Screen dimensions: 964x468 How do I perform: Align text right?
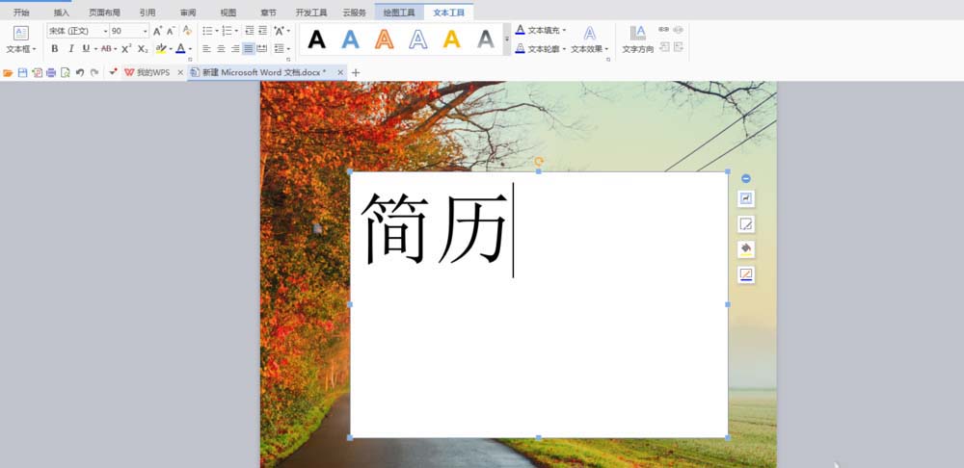(235, 48)
